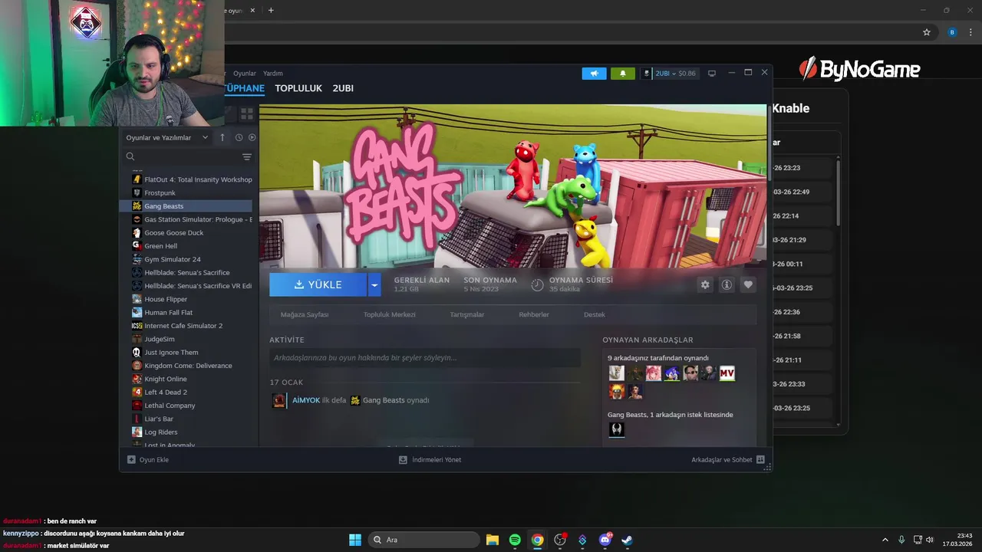
Task: Expand install options arrow beside YÜKLE
Action: click(374, 284)
